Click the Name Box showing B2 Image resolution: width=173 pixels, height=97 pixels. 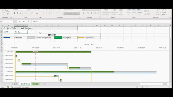click(x=6, y=21)
